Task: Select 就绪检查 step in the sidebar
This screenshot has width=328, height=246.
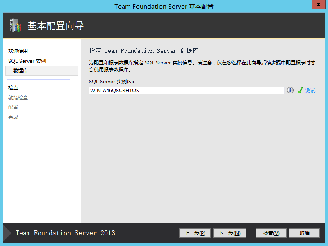Action: click(18, 98)
